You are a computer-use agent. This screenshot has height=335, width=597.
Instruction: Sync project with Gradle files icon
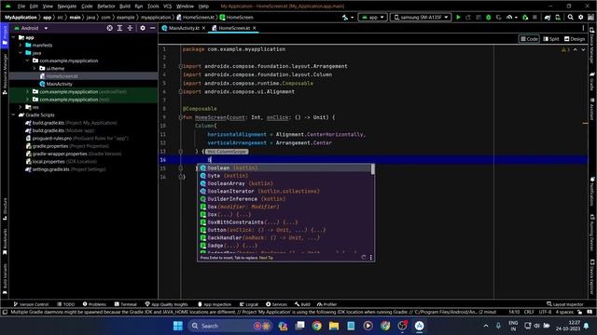548,18
